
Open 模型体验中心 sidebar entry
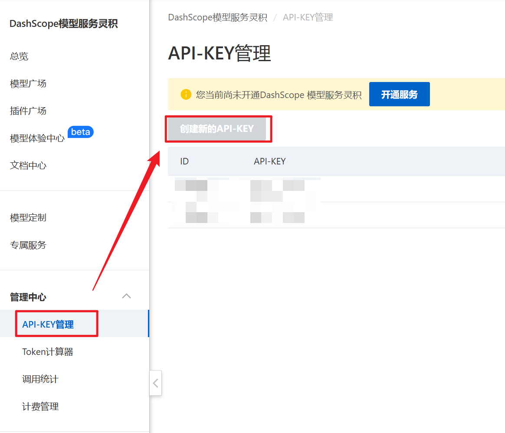click(37, 138)
